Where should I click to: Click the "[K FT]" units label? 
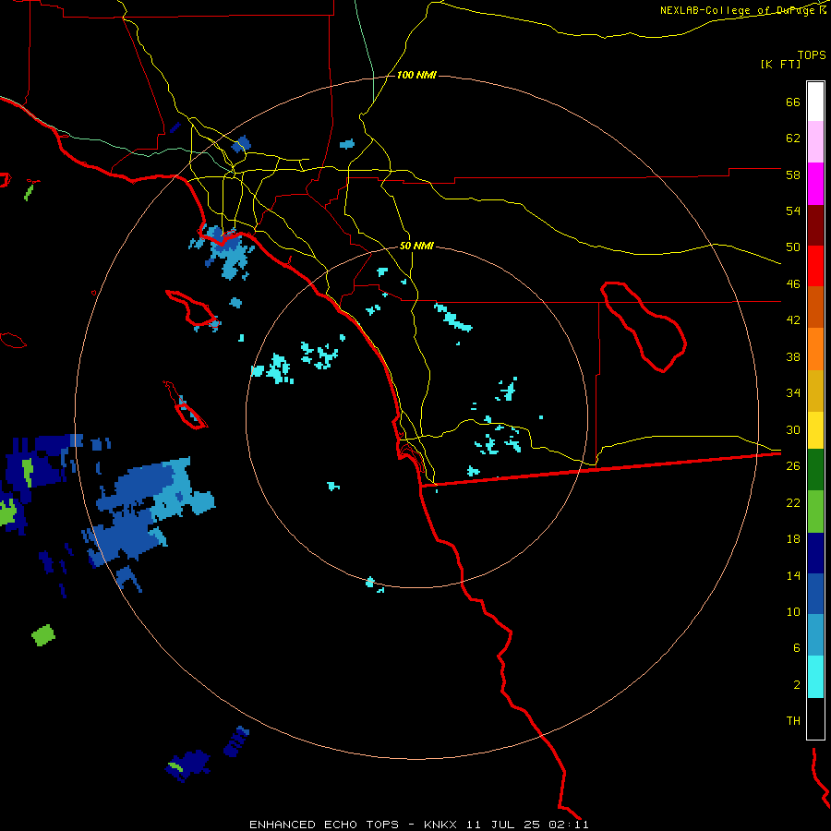click(x=780, y=64)
